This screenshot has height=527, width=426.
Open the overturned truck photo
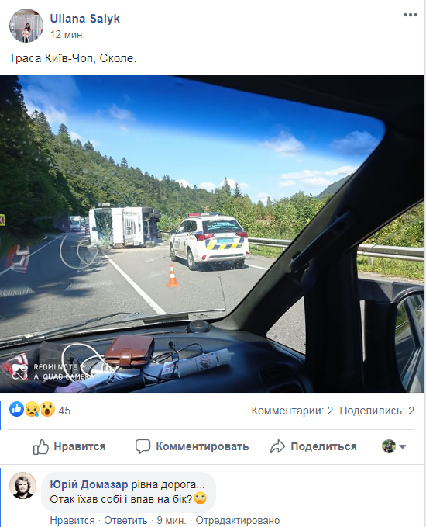click(212, 234)
